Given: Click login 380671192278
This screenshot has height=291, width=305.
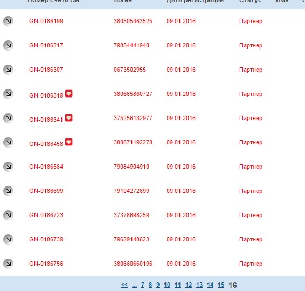Looking at the screenshot, I should pyautogui.click(x=133, y=142).
